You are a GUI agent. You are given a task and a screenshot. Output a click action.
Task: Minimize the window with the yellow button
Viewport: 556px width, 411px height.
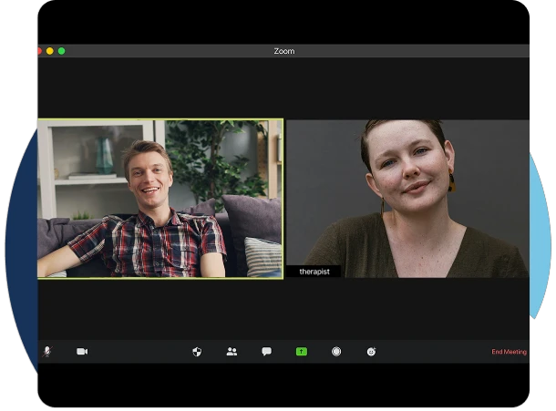(x=50, y=51)
